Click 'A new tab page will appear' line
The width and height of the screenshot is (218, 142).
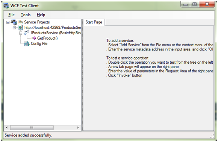click(142, 67)
